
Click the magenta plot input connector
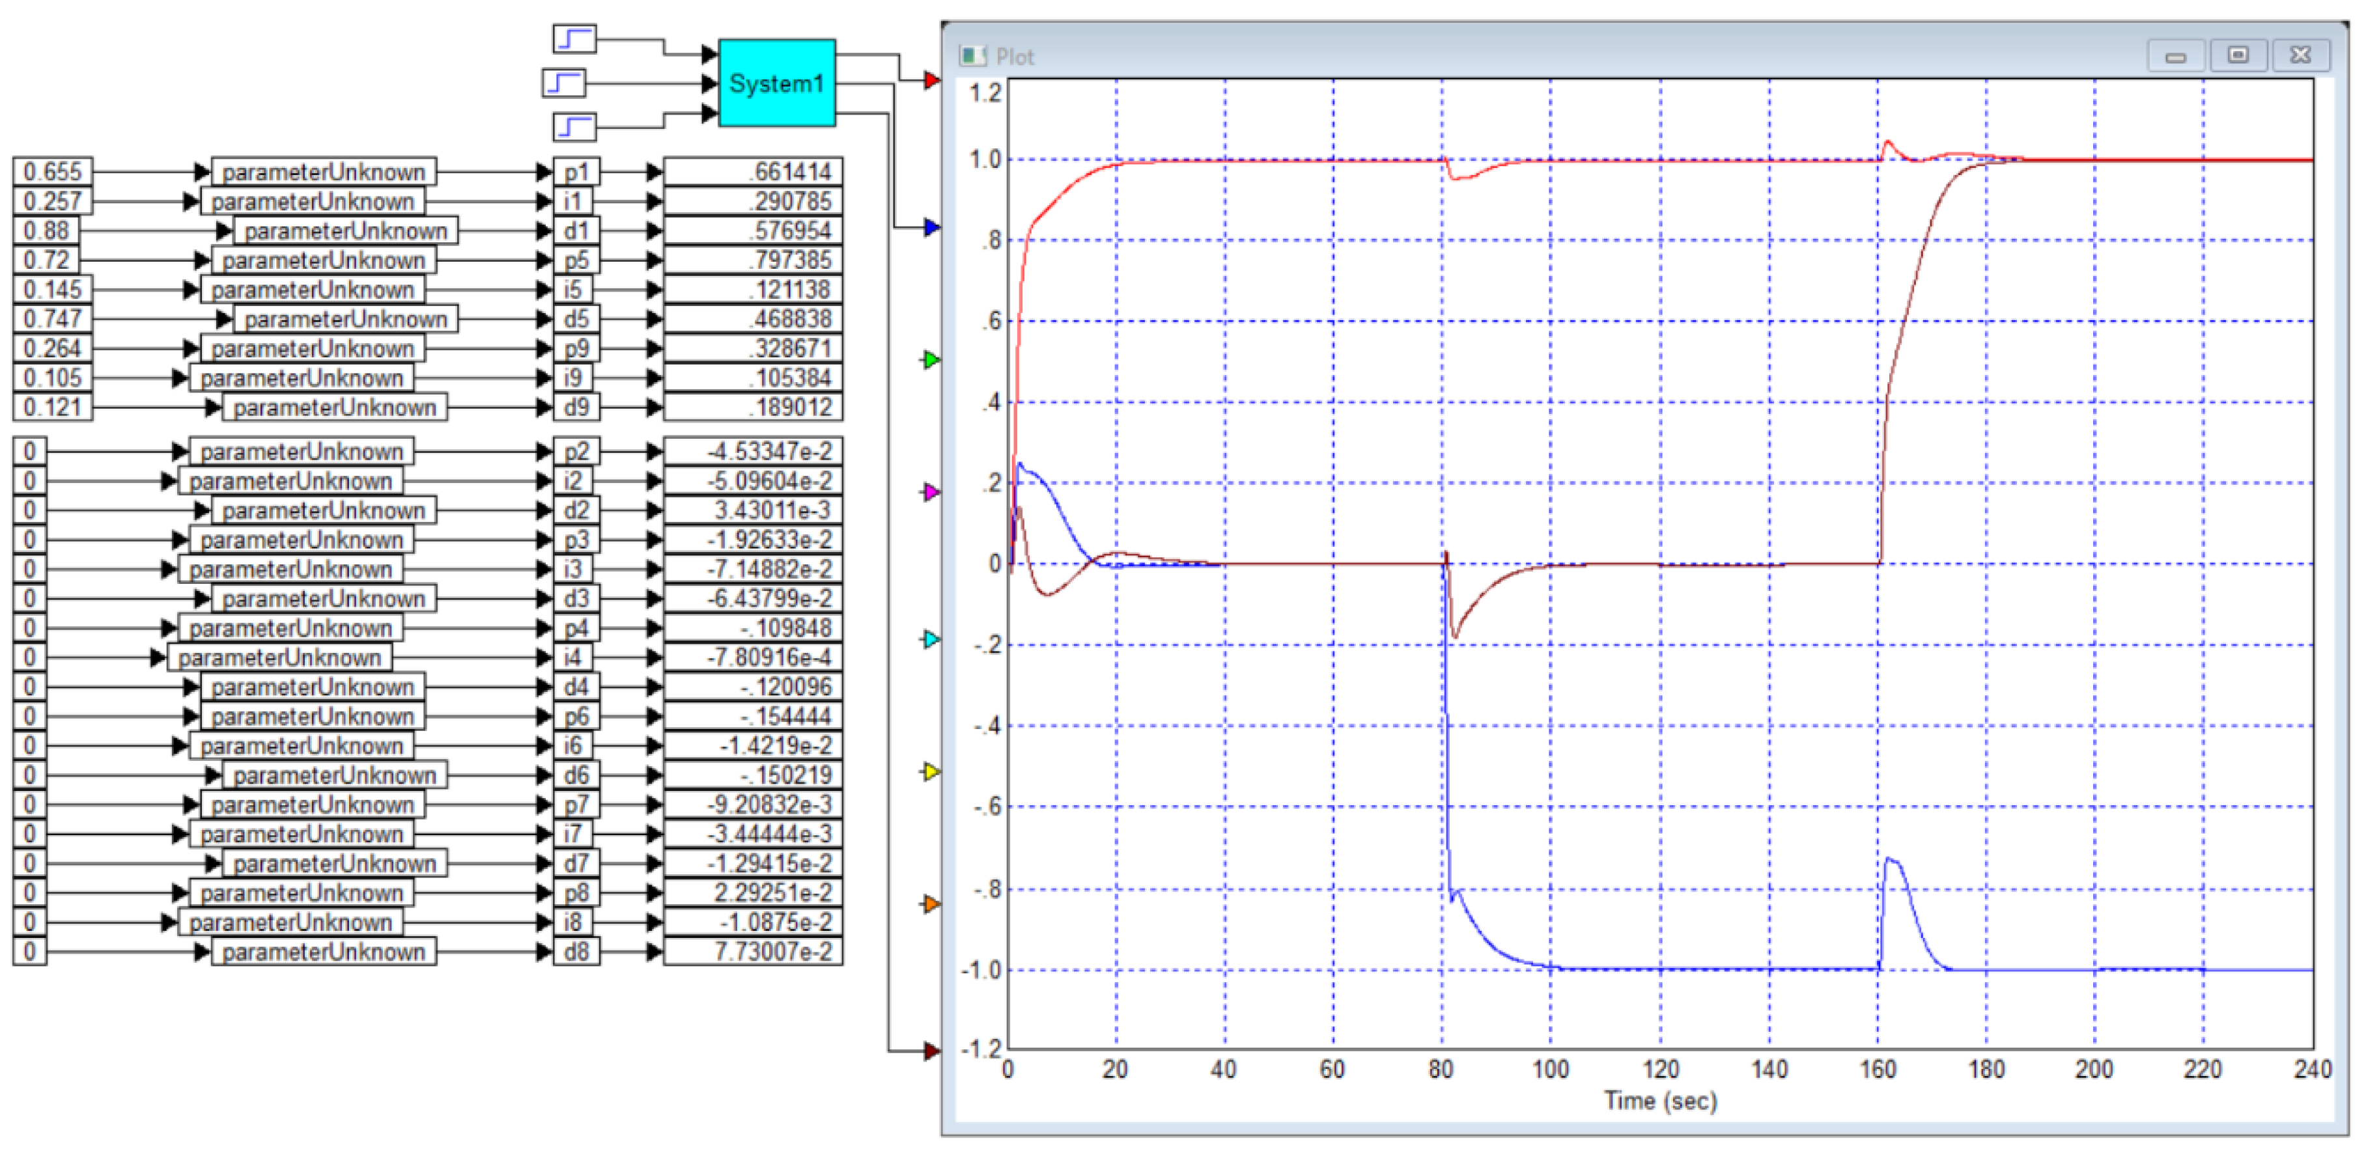pos(931,492)
